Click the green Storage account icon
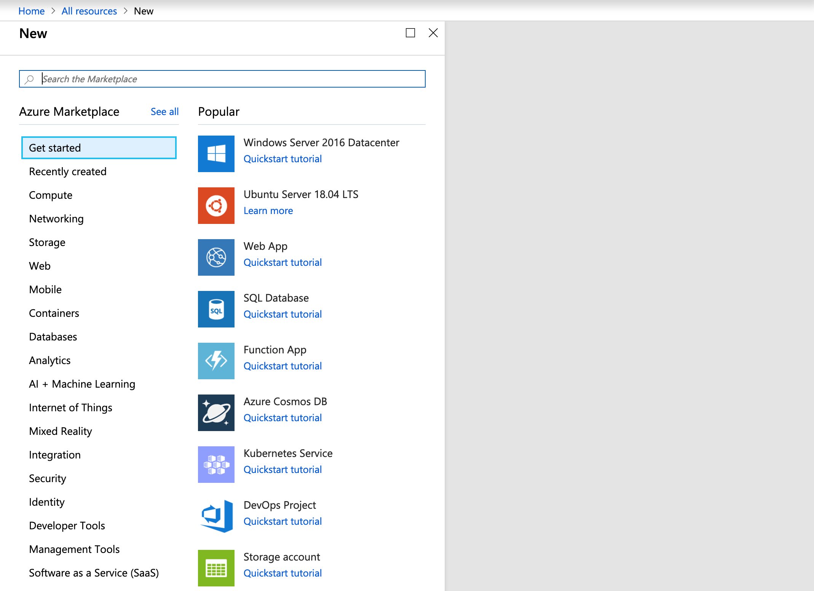The height and width of the screenshot is (591, 814). (x=216, y=568)
